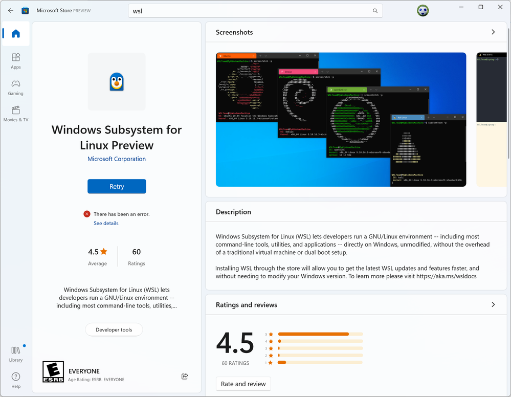The height and width of the screenshot is (397, 511).
Task: Open the See details error link
Action: pos(106,223)
